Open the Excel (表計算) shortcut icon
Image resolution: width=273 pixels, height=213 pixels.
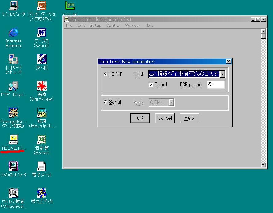42,140
